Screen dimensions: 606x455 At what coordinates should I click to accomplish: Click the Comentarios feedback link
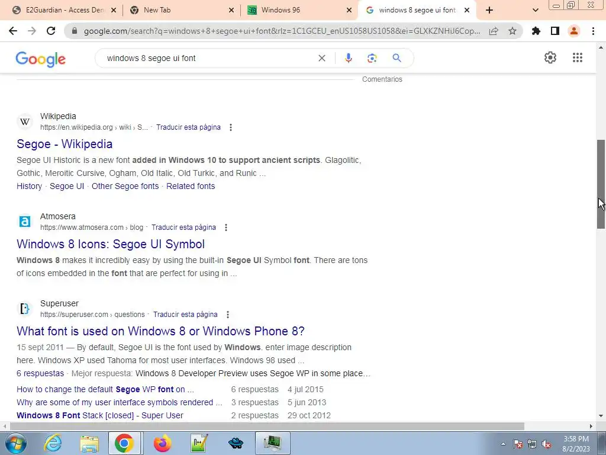pos(382,79)
